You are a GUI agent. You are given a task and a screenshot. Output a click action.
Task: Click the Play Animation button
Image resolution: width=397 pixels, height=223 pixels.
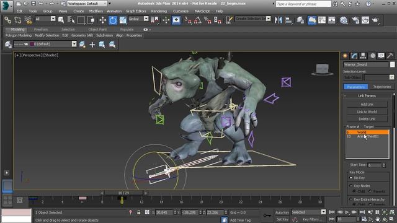click(x=347, y=212)
